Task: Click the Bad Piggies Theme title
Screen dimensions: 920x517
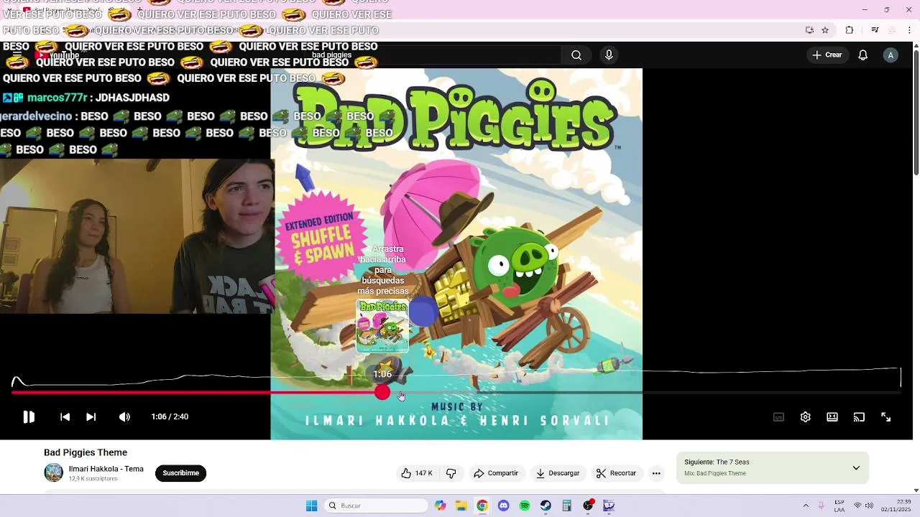Action: [86, 452]
